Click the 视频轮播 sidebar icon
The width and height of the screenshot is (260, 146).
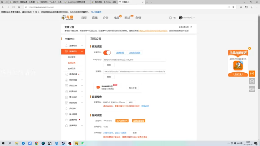tap(67, 74)
